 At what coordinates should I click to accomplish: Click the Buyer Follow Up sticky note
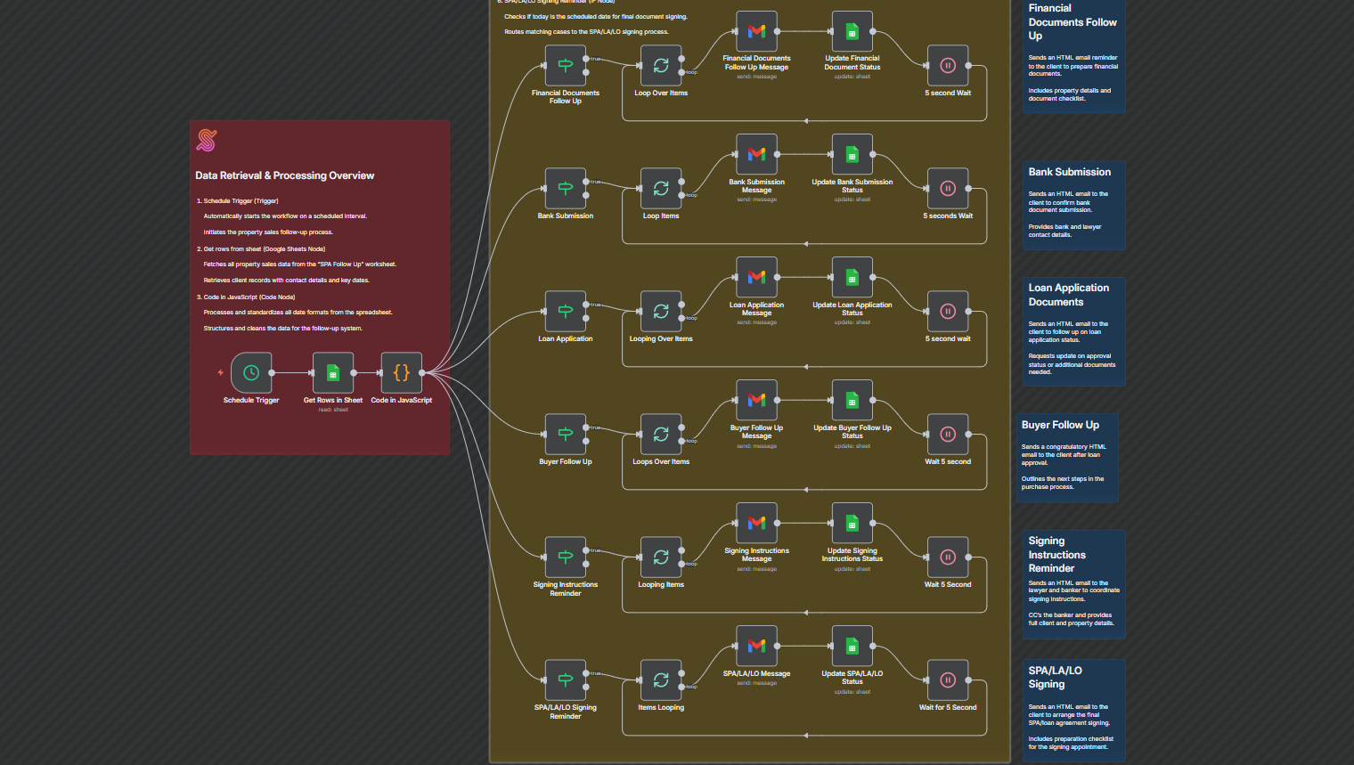(1066, 458)
